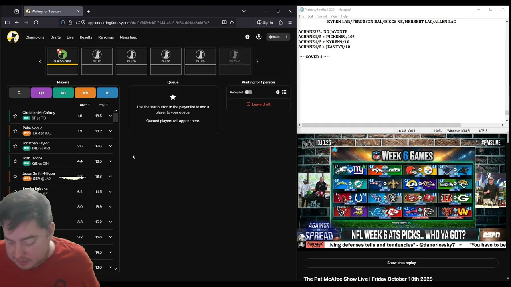Expand Josh Jacobs row details
511x287 pixels.
(111, 161)
